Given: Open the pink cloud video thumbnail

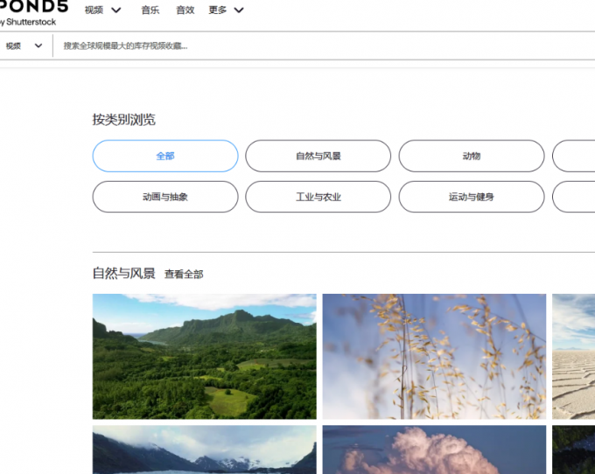Looking at the screenshot, I should click(x=434, y=450).
